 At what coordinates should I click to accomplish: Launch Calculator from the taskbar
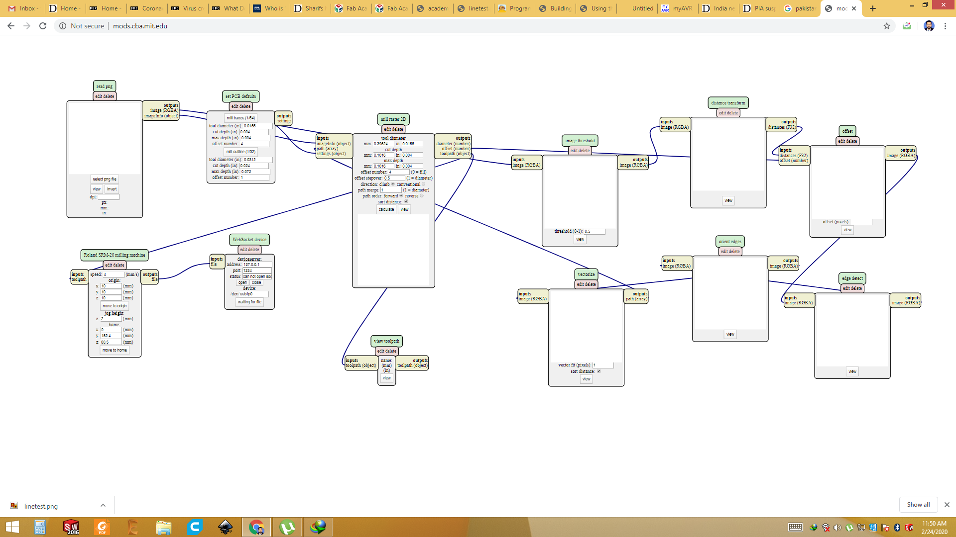tap(40, 527)
